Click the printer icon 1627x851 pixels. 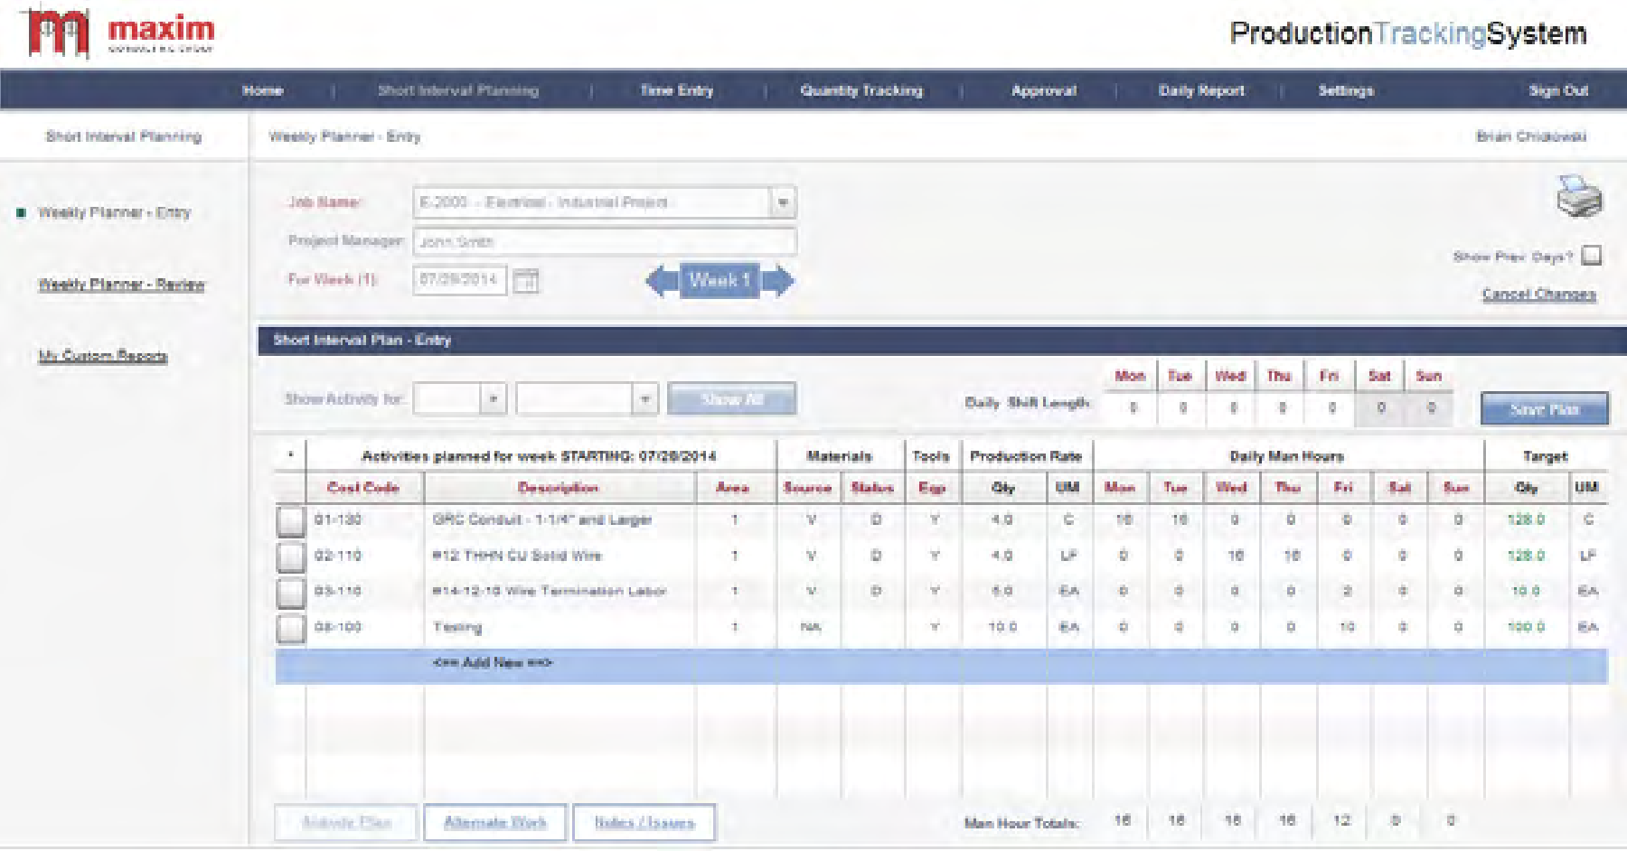[1578, 196]
